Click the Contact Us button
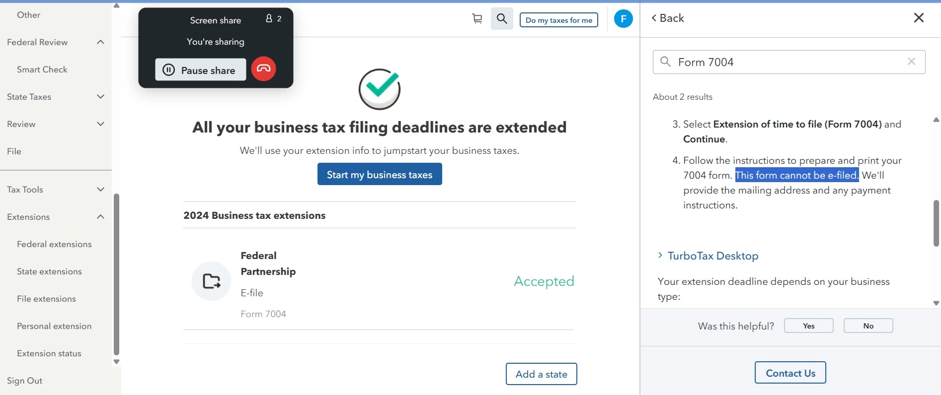 tap(790, 373)
